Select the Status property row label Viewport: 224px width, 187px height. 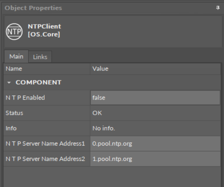14,113
